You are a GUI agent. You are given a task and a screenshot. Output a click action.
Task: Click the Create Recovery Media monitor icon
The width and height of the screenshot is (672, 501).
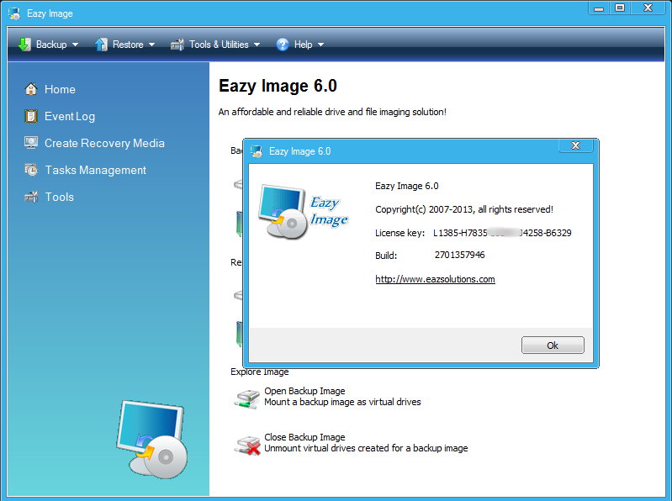click(x=31, y=143)
